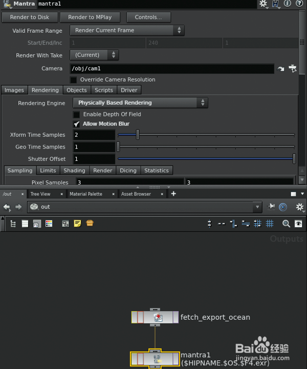Expand the out path dropdown arrow
Viewport: 307px width, 369px height.
pos(257,207)
